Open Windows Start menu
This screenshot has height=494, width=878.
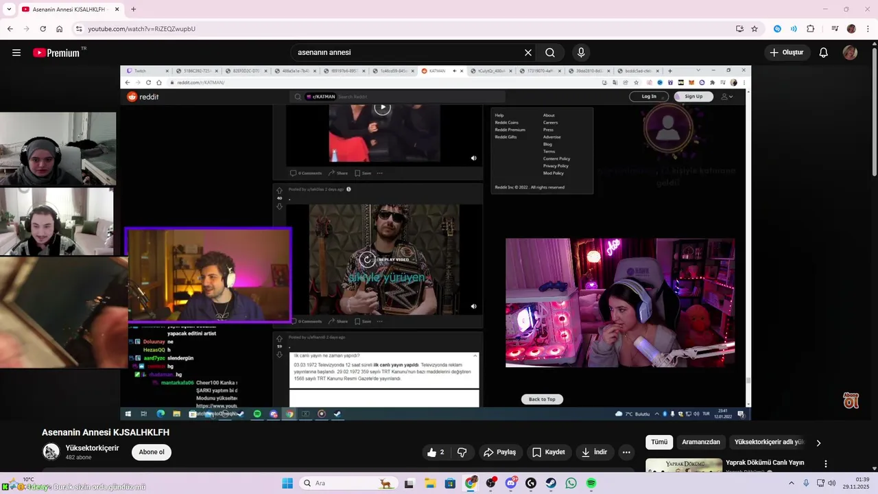coord(287,483)
